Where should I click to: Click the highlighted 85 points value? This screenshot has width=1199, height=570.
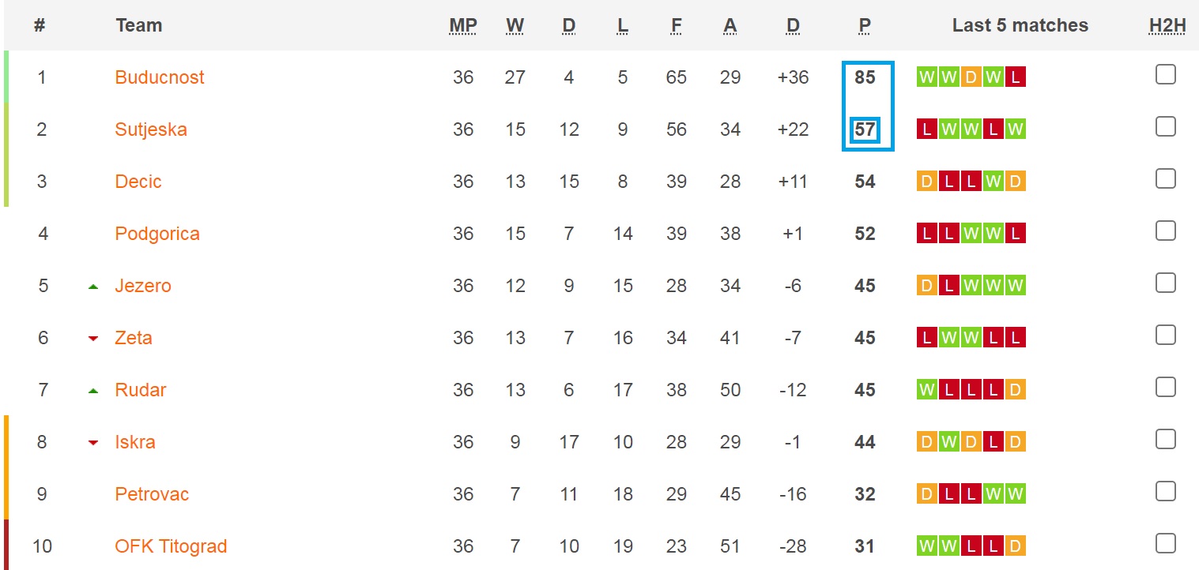(865, 77)
